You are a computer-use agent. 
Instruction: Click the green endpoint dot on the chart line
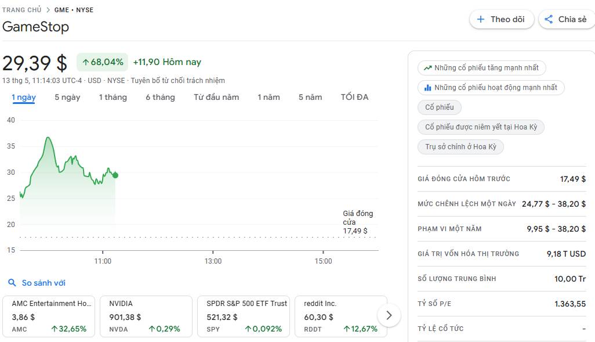115,175
